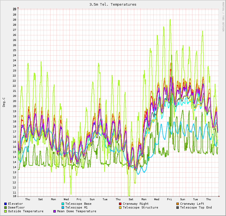The height and width of the screenshot is (216, 226).
Task: Select the orange Craneway Left color box
Action: (x=178, y=204)
